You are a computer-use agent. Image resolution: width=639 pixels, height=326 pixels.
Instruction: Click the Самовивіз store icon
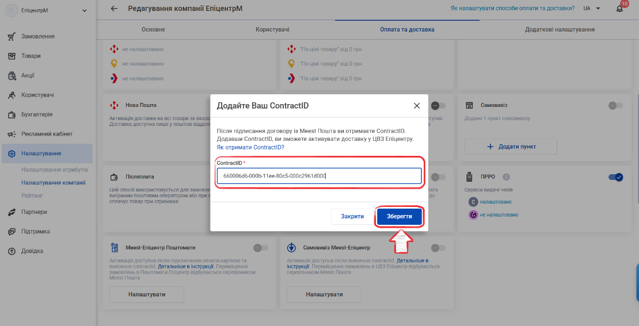(469, 105)
